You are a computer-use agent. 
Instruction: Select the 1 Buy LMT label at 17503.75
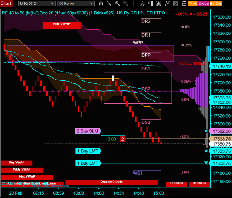[88, 163]
